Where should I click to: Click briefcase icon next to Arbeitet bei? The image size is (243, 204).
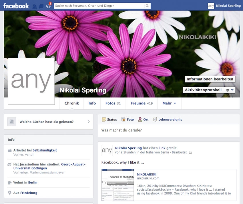10,150
